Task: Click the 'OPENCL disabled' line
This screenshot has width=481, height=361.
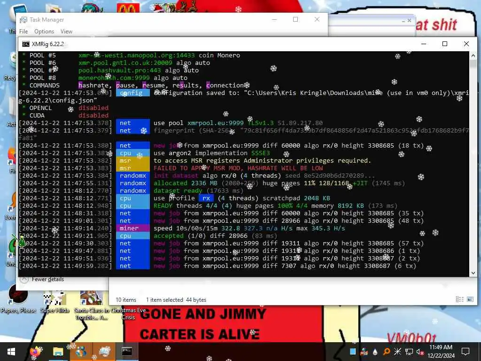Action: coord(65,108)
